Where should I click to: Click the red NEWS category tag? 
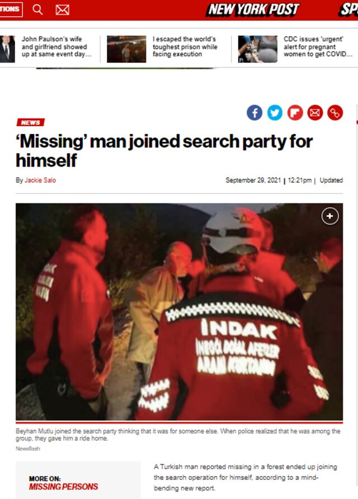pos(31,122)
